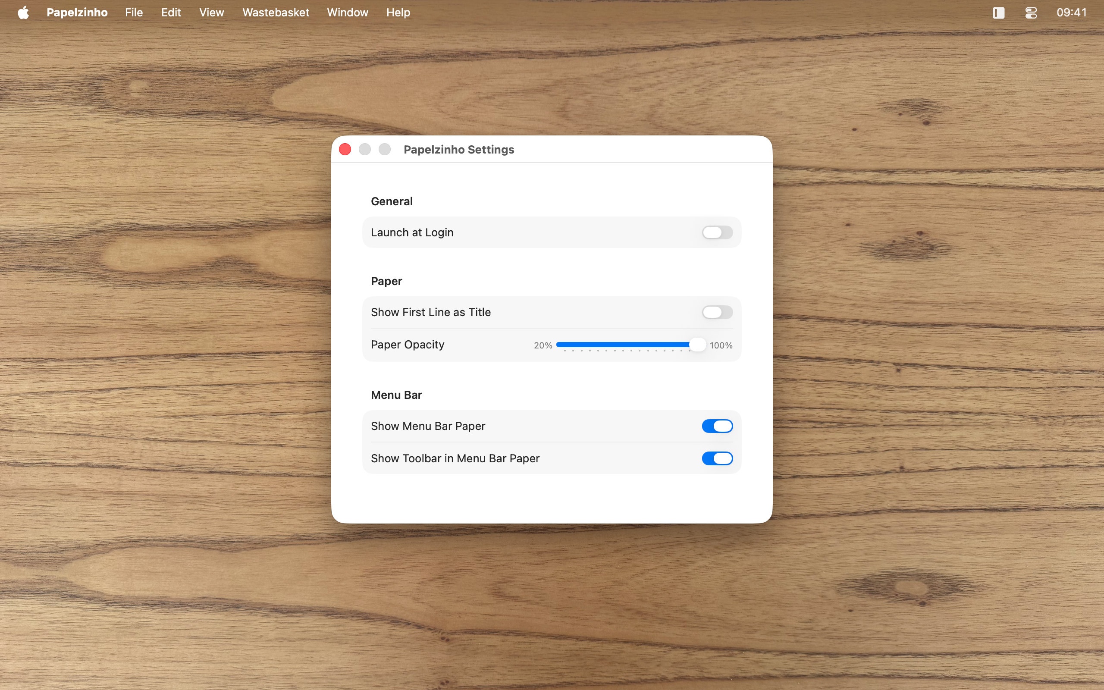Click the Paper section heading
1104x690 pixels.
point(386,281)
